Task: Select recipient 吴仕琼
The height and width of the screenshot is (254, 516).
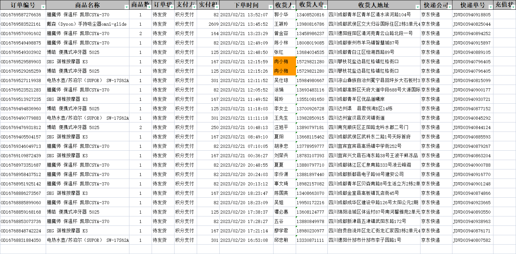Action: tap(284, 80)
